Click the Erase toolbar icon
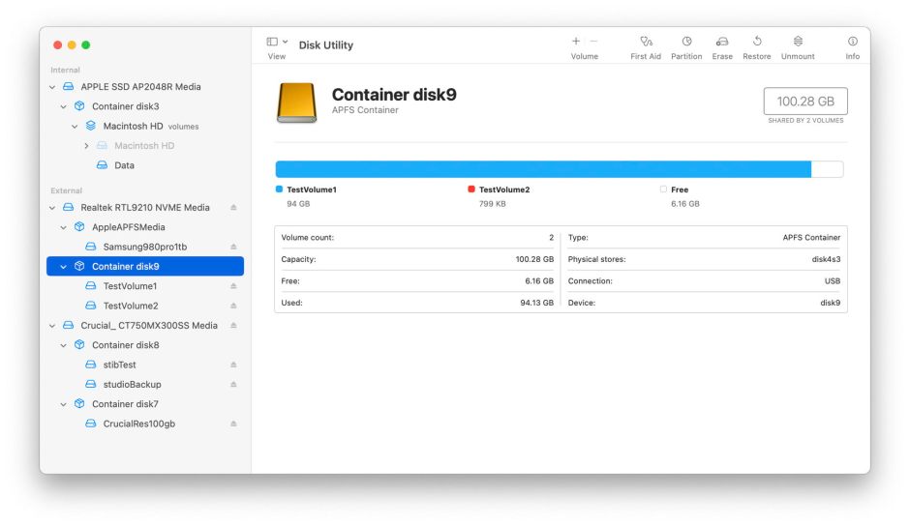 click(722, 42)
